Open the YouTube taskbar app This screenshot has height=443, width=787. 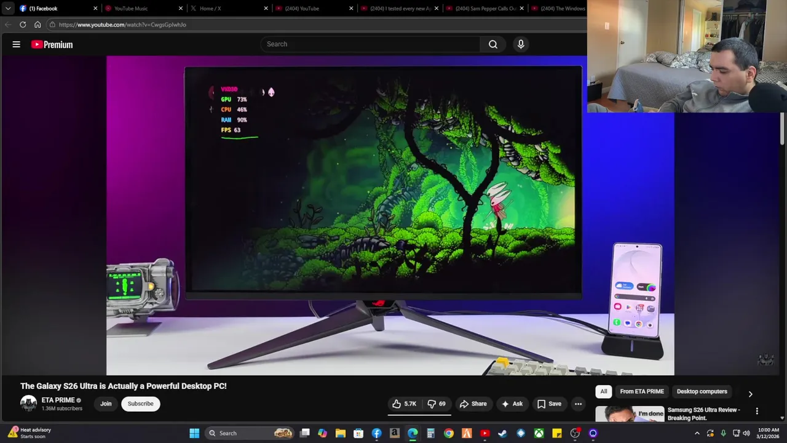[x=484, y=433]
